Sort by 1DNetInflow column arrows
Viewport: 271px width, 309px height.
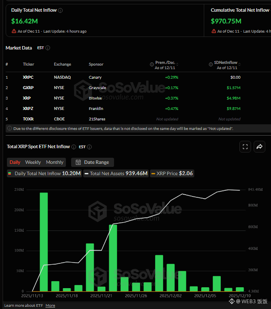[x=239, y=64]
